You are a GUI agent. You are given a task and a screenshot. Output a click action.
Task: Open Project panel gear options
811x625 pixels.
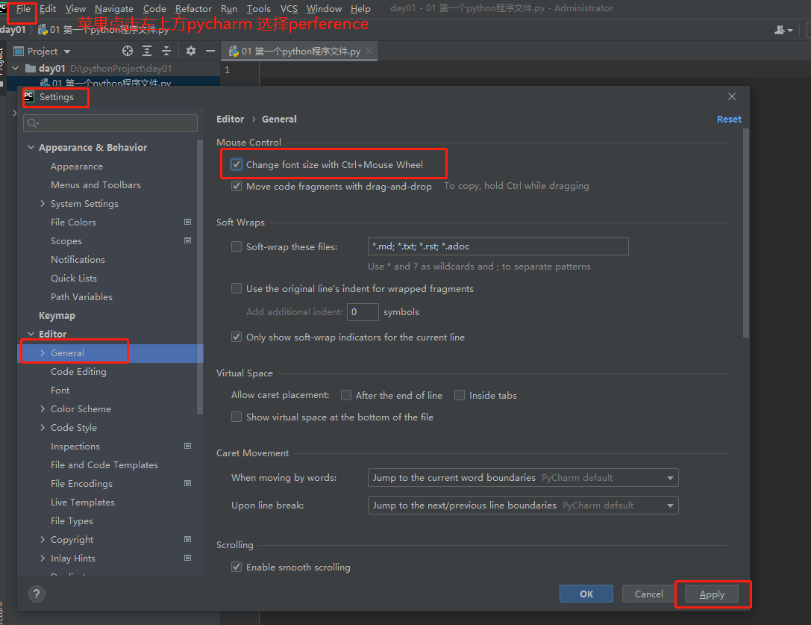tap(191, 51)
